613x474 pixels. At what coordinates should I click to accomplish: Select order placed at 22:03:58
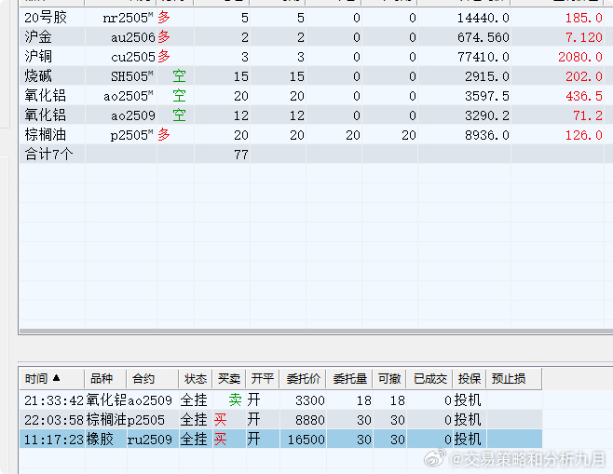tap(54, 420)
